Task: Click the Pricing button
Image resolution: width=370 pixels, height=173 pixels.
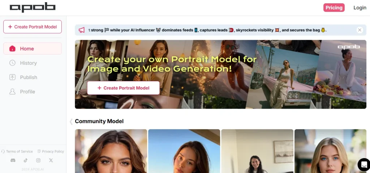Action: click(x=334, y=8)
